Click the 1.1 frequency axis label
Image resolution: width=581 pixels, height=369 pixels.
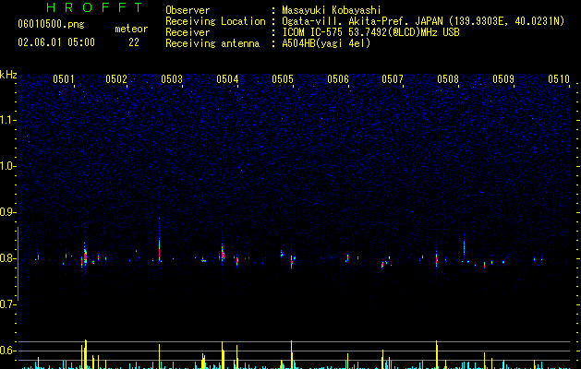point(8,121)
